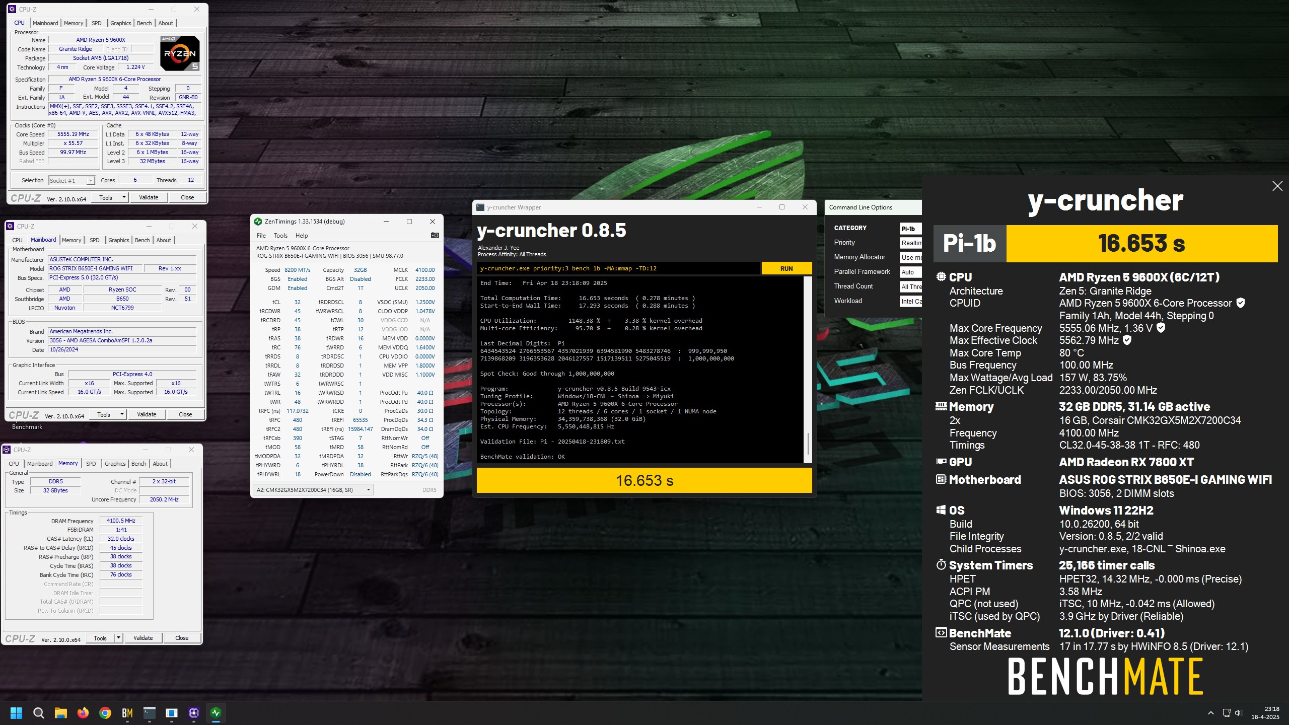Screen dimensions: 1289x725
Task: Click Close in the Mainboard CPU-Z window
Action: pos(185,414)
